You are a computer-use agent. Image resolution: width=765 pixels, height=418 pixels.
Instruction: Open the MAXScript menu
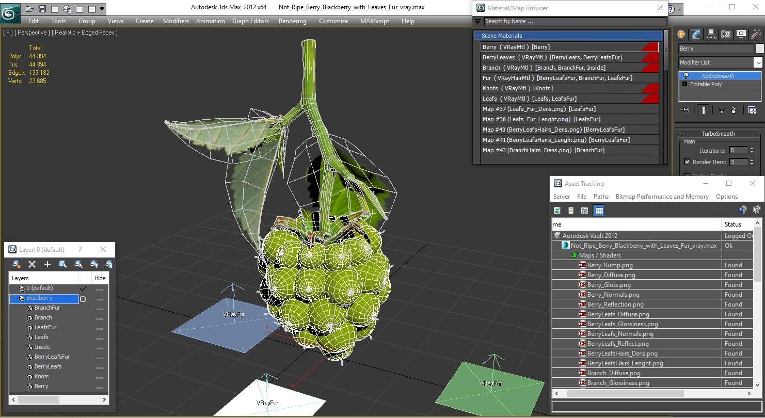375,21
